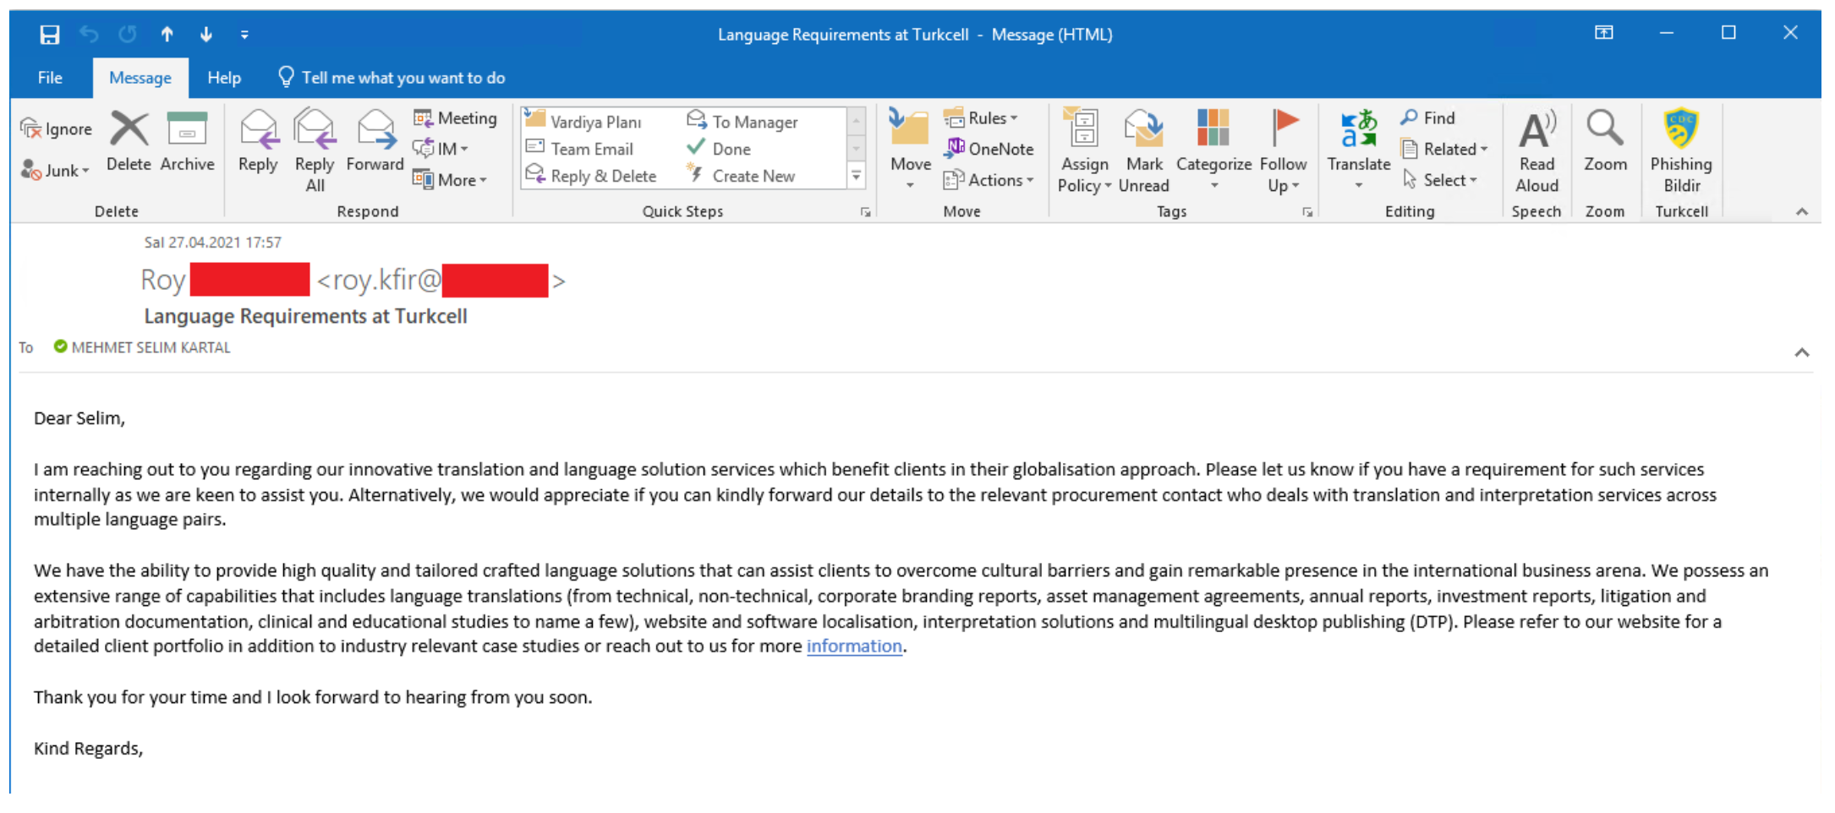Open the Help tab

[x=224, y=78]
